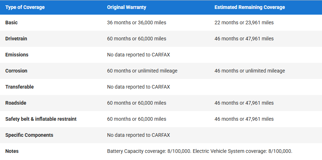Screen dimensions: 322x160
Task: Click the Estimated Remaining Coverage header
Action: point(250,7)
